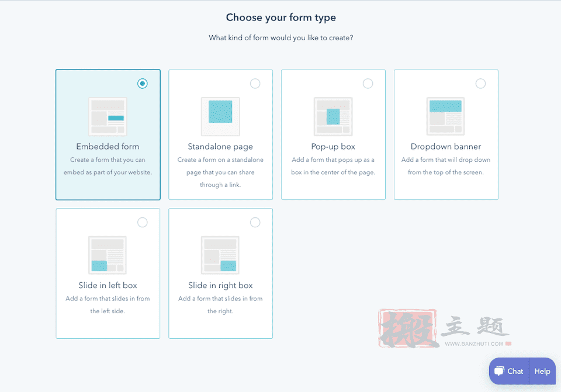Click the chat bubble icon

point(500,371)
